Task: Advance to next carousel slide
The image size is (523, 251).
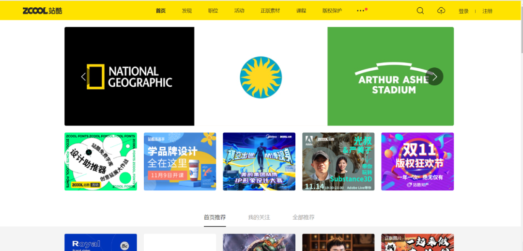Action: pos(434,77)
